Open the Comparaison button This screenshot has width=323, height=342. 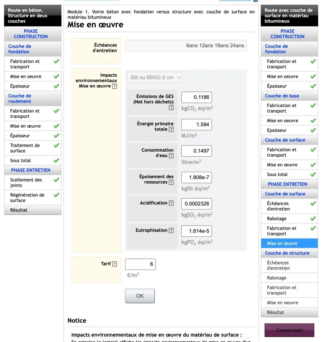click(x=289, y=330)
